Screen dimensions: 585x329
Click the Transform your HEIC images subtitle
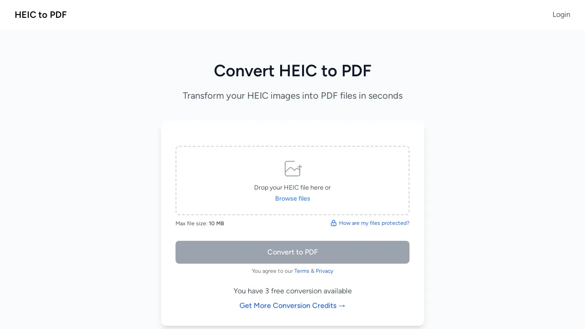point(292,96)
